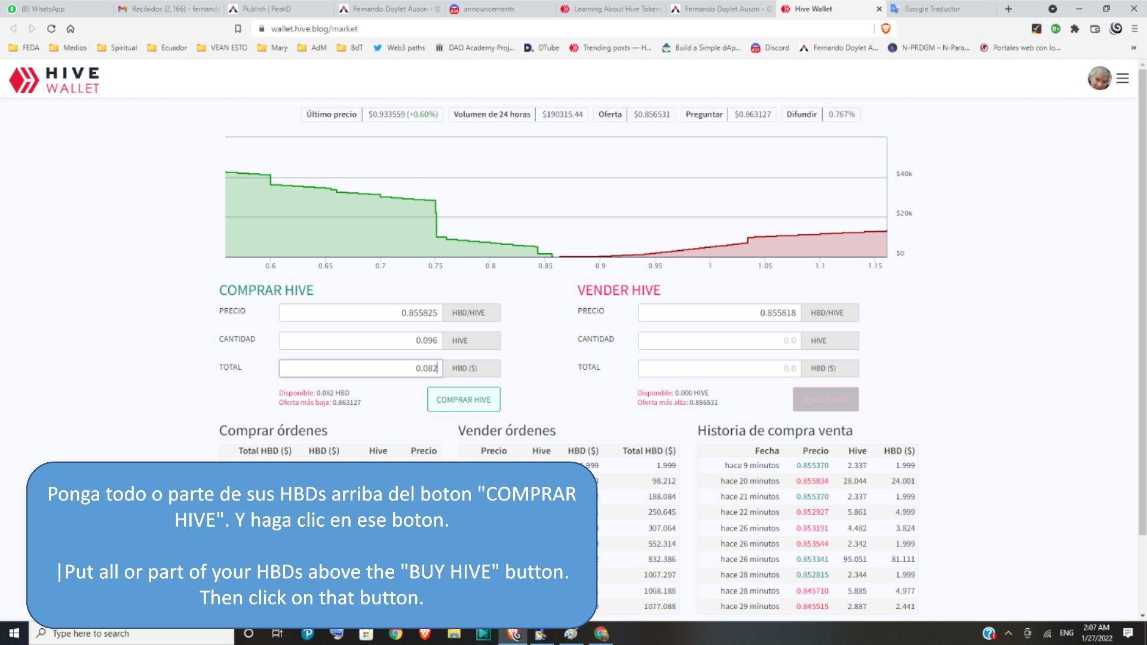Click the sell PRECIO field showing 0.855818

tap(719, 313)
